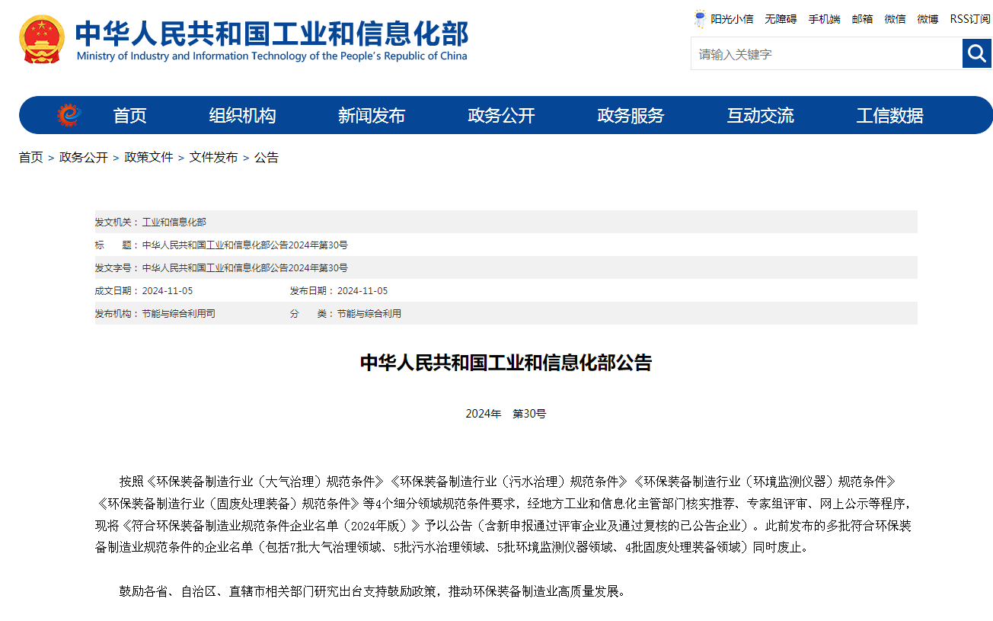Click the 标题 row announcement title text

pos(244,245)
